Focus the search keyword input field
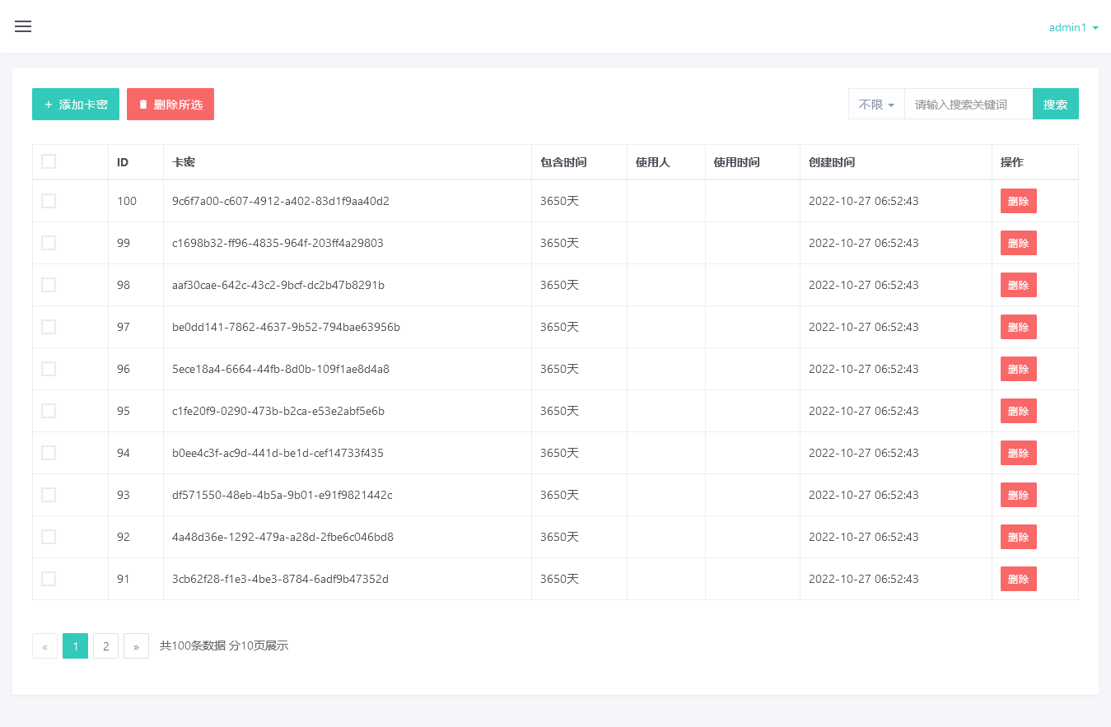 [x=968, y=105]
